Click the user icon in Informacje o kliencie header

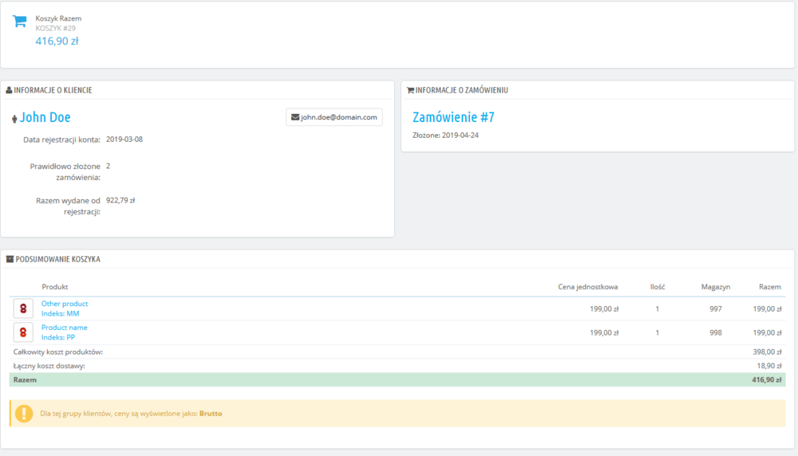point(9,90)
